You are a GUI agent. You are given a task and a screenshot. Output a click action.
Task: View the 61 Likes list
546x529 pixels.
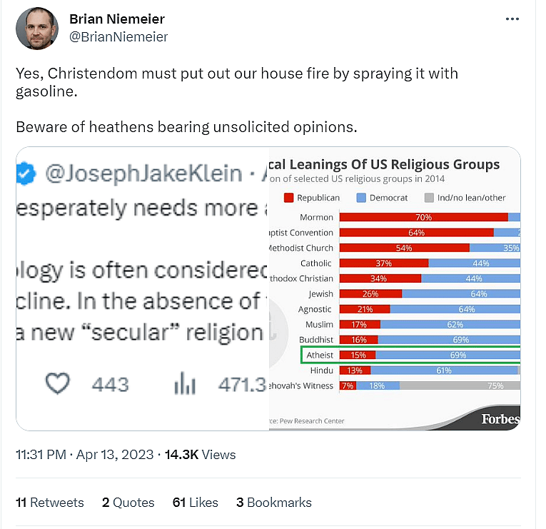tap(196, 503)
